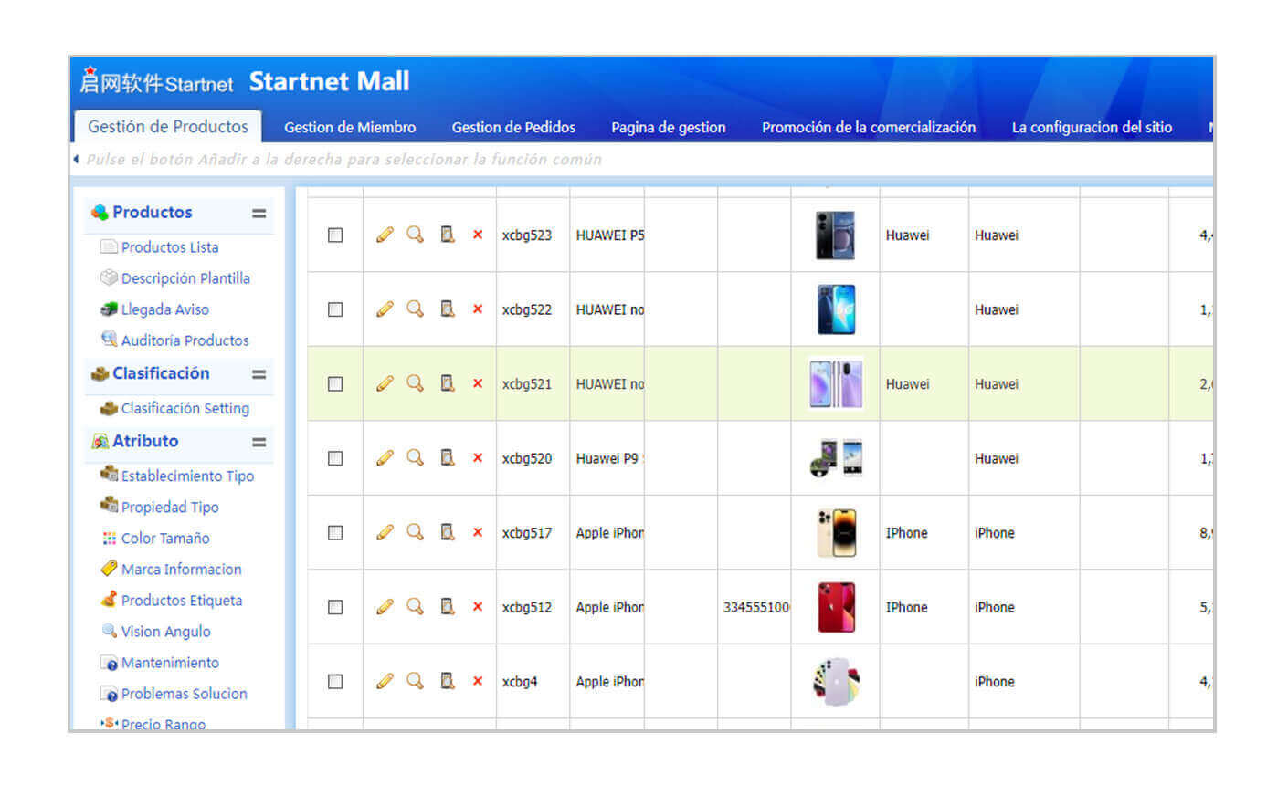
Task: Click the red iPhone thumbnail for xcbg512
Action: 836,607
